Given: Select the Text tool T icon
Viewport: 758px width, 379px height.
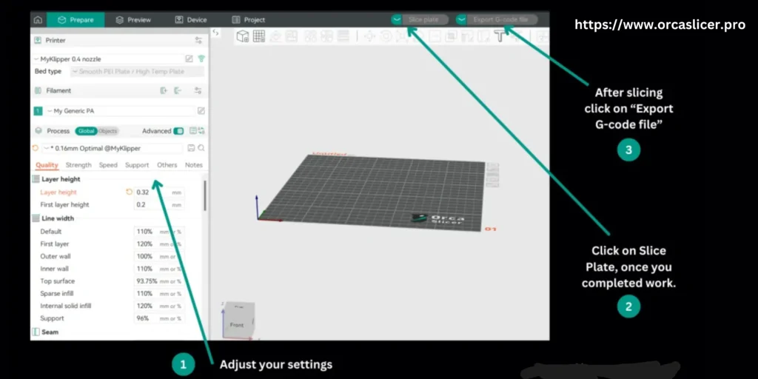Looking at the screenshot, I should (500, 36).
